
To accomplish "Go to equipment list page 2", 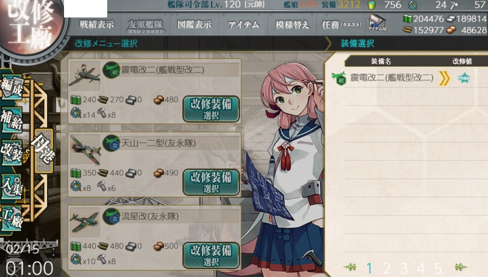I will click(x=386, y=268).
